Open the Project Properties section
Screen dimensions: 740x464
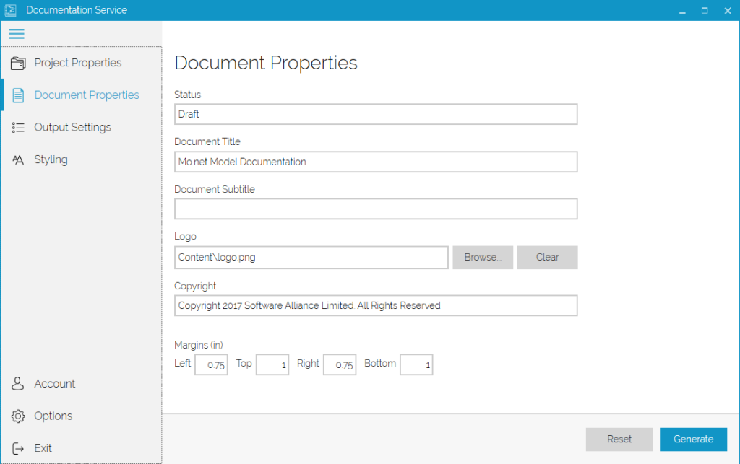click(x=81, y=63)
